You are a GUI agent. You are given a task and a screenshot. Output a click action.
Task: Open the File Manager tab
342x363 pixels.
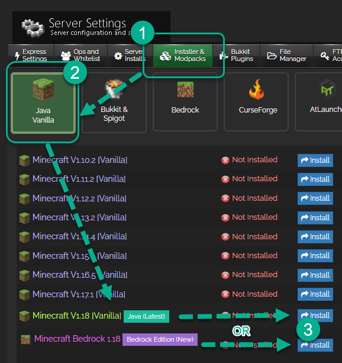pos(287,56)
